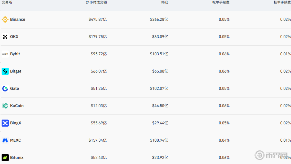Select KuCoin taker fee 0.06%
The height and width of the screenshot is (164, 291).
pyautogui.click(x=224, y=105)
